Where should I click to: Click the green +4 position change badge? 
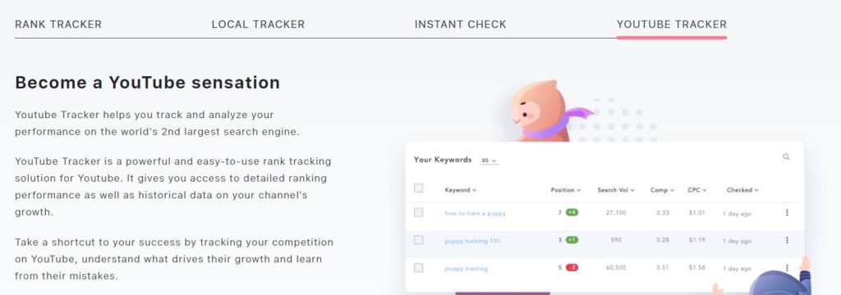click(572, 212)
